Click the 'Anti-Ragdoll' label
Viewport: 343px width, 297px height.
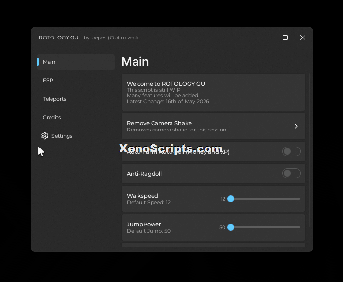144,174
